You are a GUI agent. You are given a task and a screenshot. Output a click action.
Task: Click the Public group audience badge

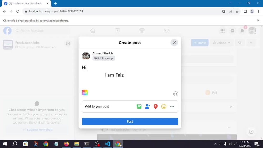(104, 58)
